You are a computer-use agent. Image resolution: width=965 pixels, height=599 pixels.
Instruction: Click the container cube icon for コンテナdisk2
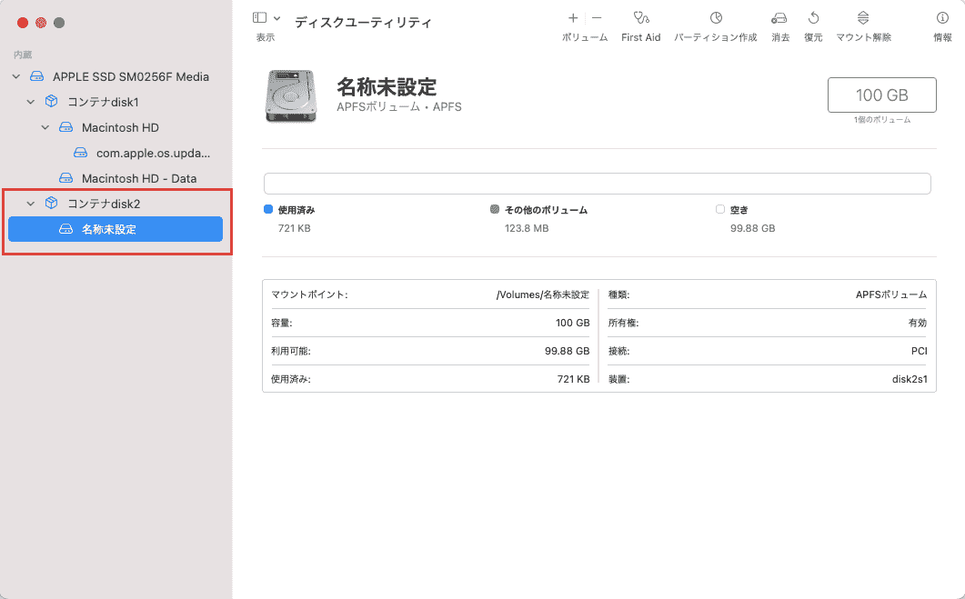pos(52,203)
